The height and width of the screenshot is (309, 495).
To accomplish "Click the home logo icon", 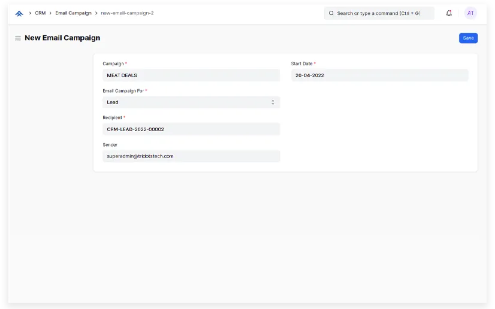I will (19, 13).
